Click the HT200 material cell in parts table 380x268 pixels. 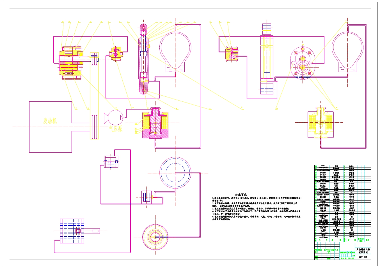[x=352, y=201]
